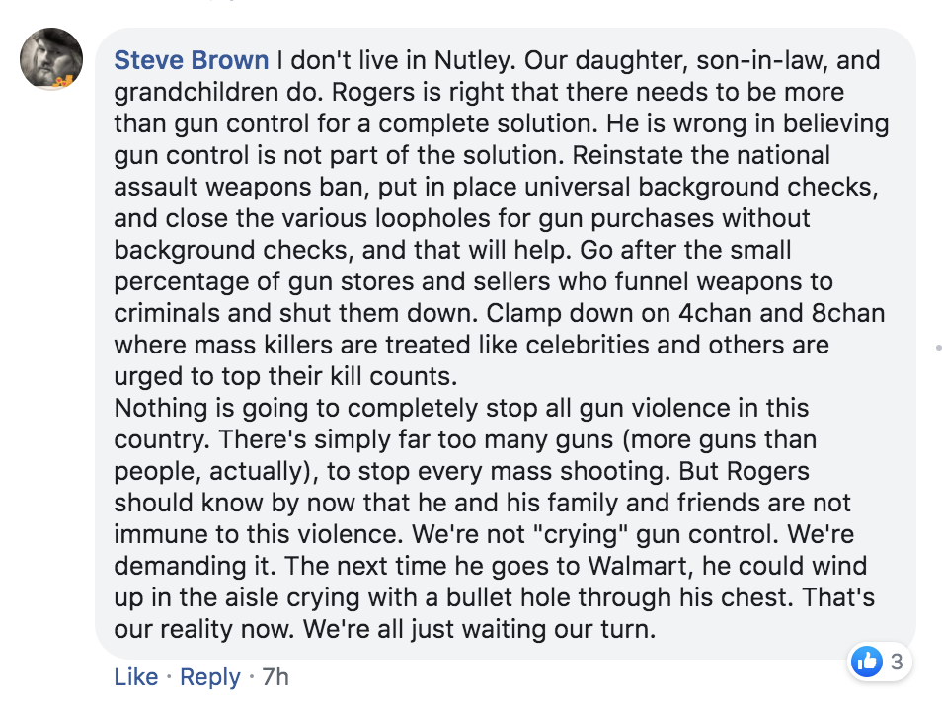942x705 pixels.
Task: Open the reaction count showing 3
Action: (x=896, y=662)
